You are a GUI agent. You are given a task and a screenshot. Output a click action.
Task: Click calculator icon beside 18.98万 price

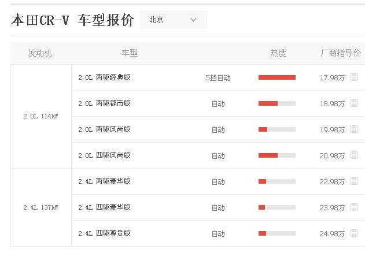pos(354,103)
